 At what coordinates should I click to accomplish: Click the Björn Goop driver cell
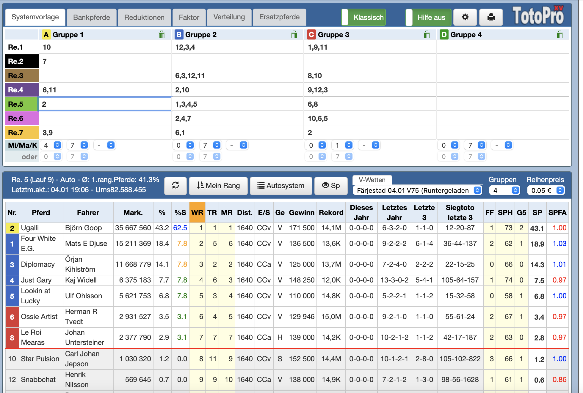tap(88, 228)
